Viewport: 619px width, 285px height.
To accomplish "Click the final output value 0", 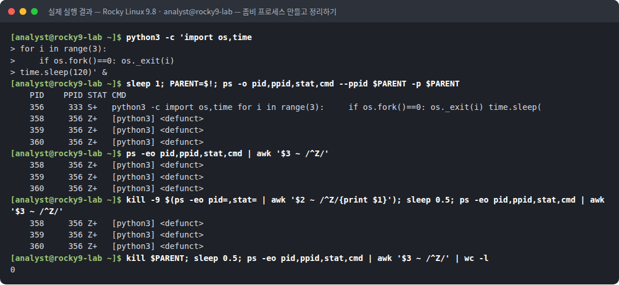I will pyautogui.click(x=13, y=270).
